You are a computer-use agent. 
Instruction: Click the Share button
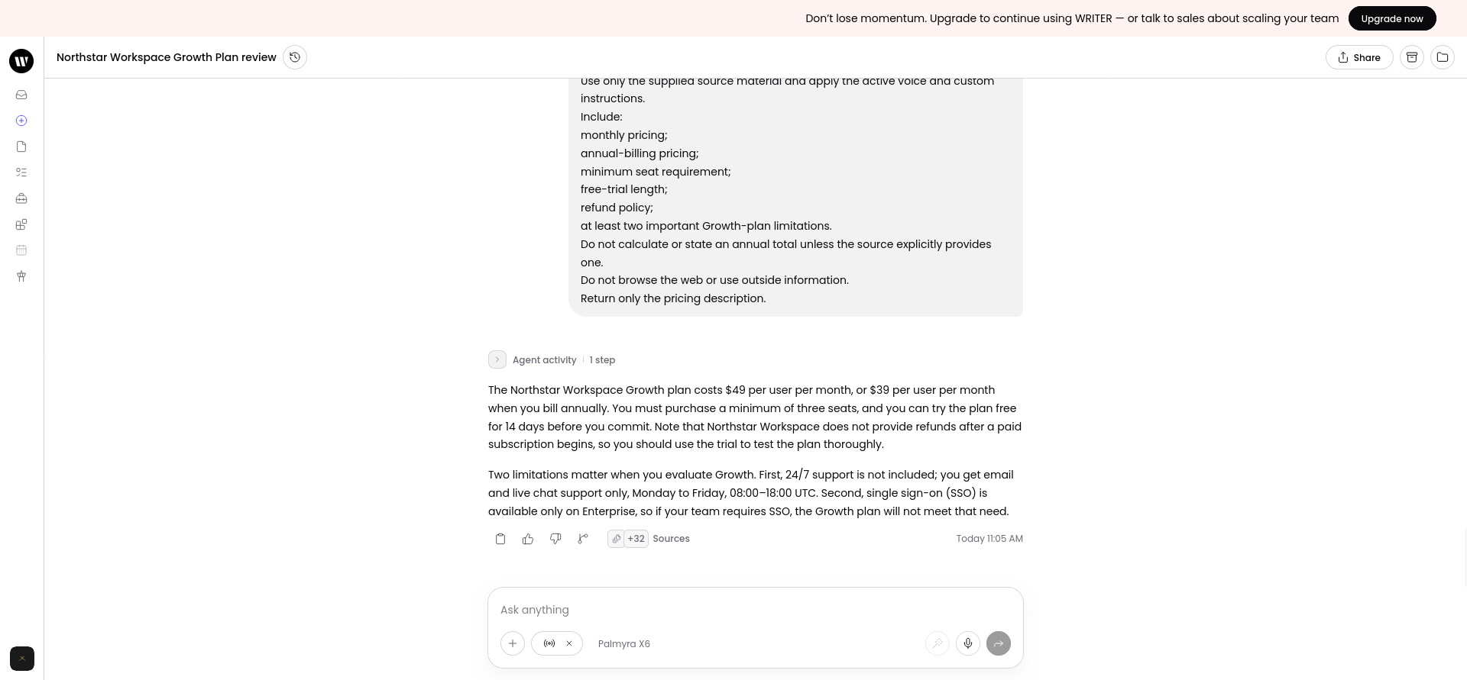(x=1359, y=57)
